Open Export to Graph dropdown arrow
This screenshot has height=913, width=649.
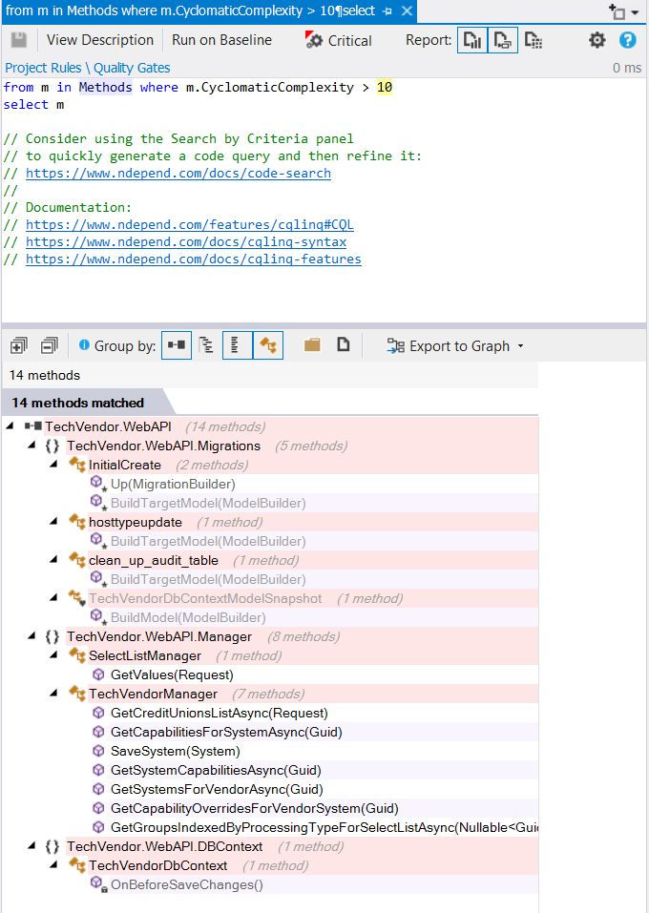coord(520,346)
